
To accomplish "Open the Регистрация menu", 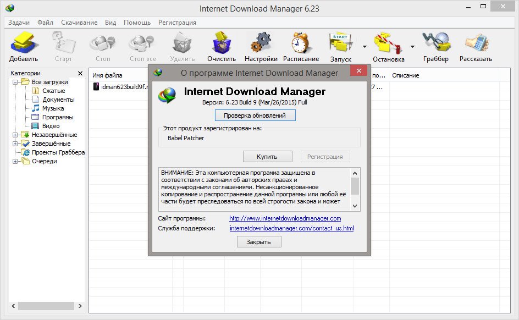I will [177, 23].
